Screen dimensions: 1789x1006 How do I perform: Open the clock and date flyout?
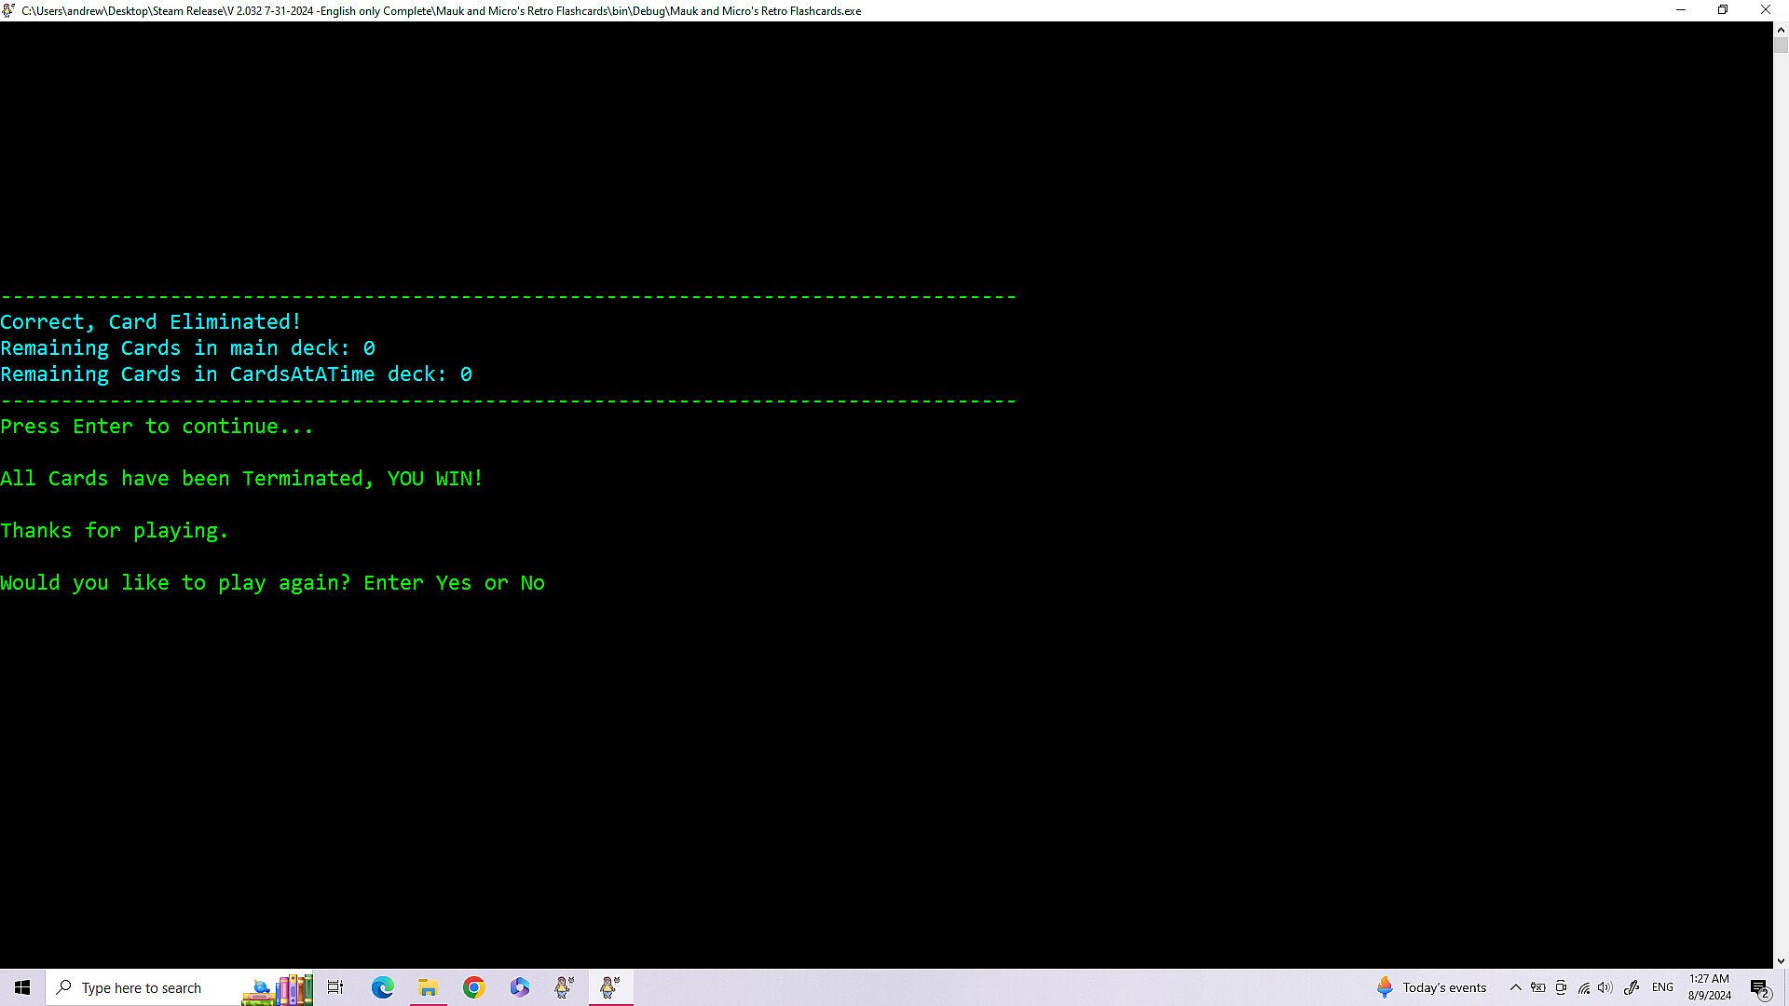(x=1709, y=987)
